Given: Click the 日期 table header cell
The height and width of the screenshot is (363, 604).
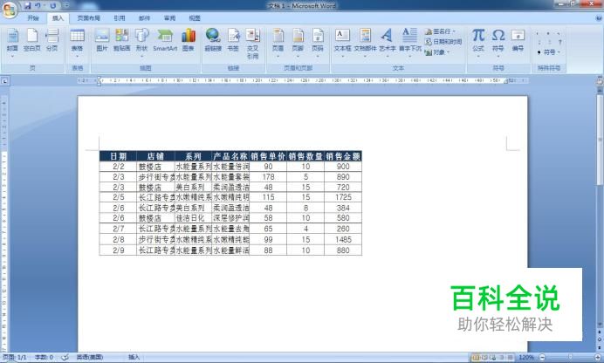Looking at the screenshot, I should point(118,156).
